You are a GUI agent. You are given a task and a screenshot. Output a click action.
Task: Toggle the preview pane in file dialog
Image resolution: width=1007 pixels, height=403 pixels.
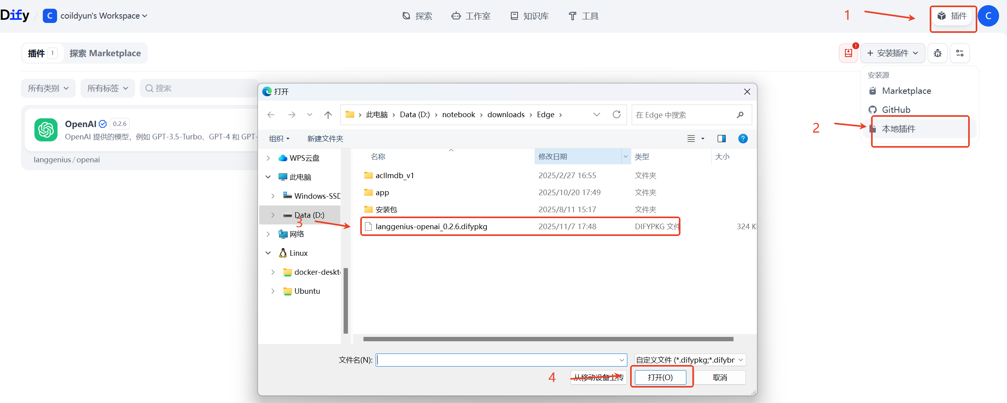(x=721, y=139)
